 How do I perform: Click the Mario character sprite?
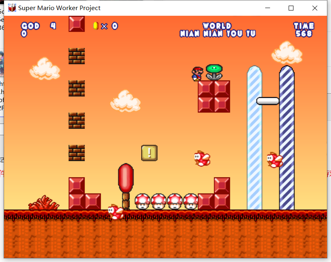(x=197, y=74)
